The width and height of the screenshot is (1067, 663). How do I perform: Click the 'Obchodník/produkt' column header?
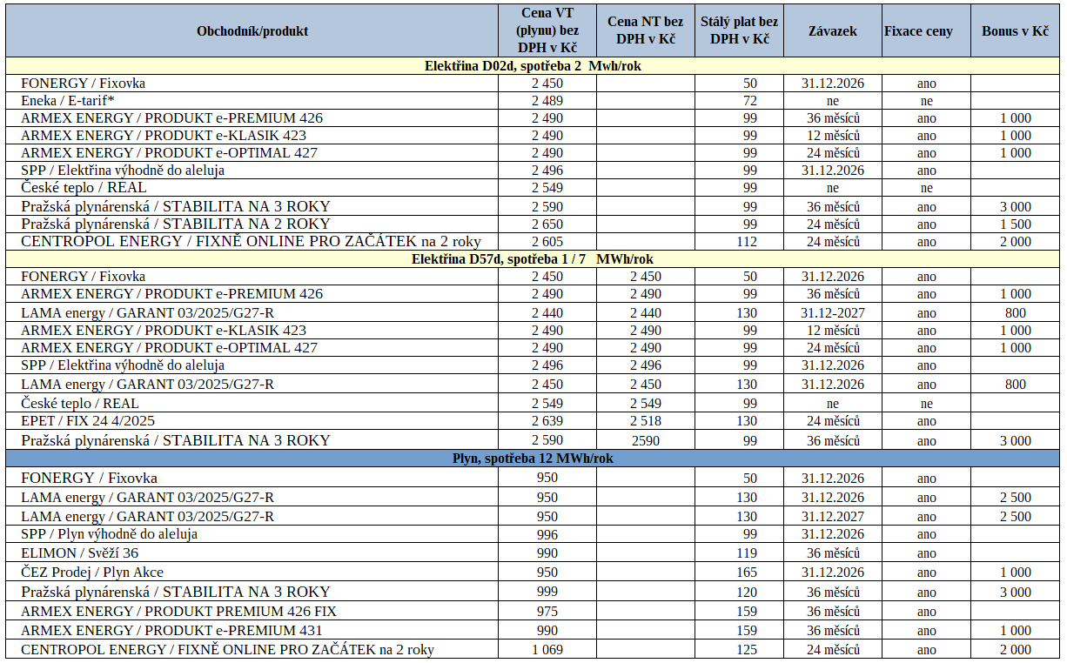pyautogui.click(x=252, y=31)
